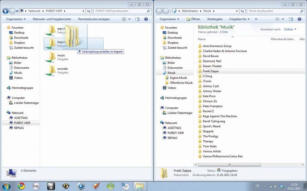Click the horizontal scrollbar in Musik list
The width and height of the screenshot is (307, 191).
point(229,165)
